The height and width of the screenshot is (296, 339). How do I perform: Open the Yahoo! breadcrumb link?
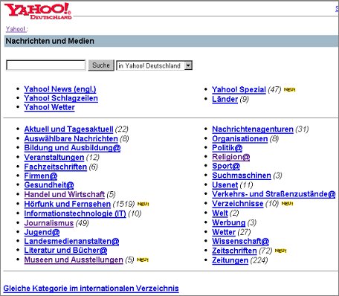[16, 29]
